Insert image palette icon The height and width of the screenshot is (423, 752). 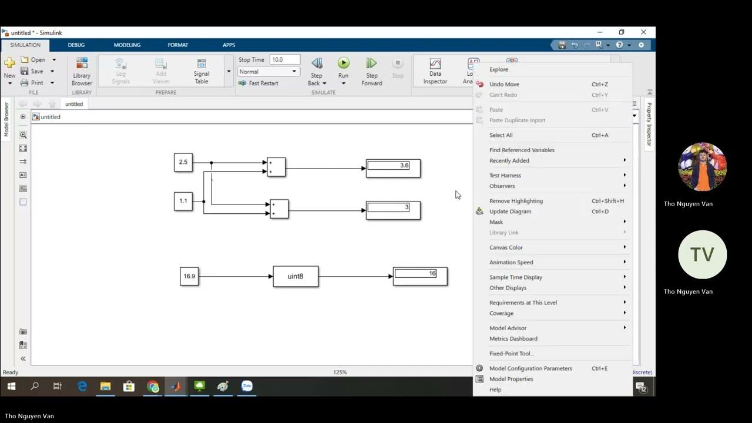click(23, 189)
